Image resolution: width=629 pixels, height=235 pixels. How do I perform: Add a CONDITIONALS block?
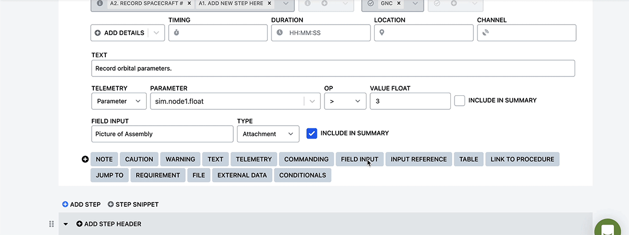pos(302,175)
